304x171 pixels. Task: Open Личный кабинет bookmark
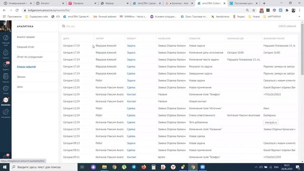coord(105,17)
